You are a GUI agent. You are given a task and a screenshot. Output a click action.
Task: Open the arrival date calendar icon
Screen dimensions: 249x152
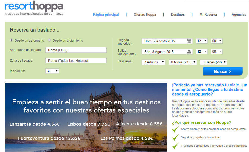coord(189,41)
